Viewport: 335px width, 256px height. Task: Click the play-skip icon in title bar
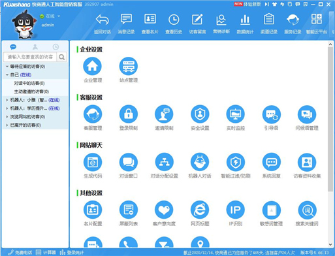pyautogui.click(x=267, y=4)
